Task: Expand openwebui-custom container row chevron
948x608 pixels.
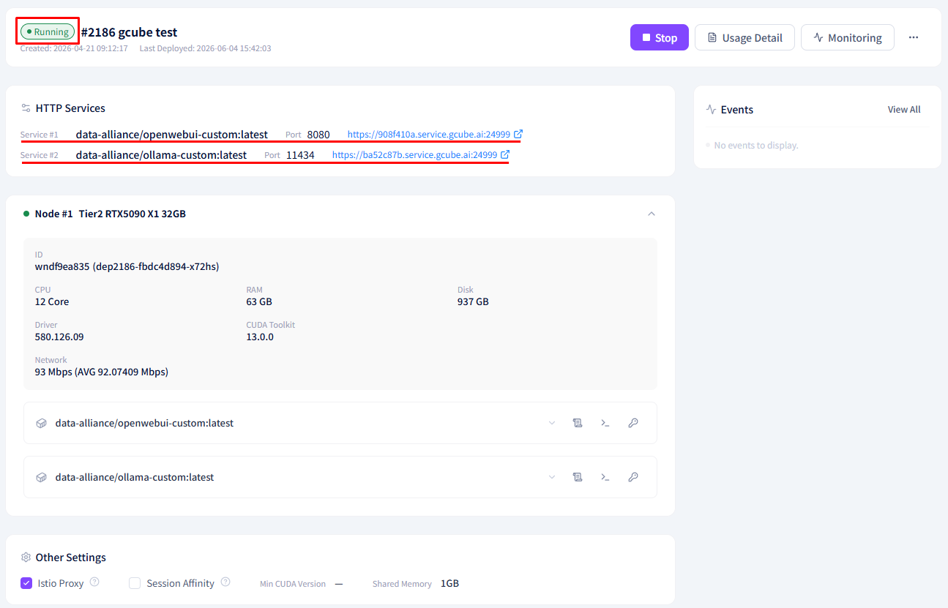Action: tap(552, 423)
